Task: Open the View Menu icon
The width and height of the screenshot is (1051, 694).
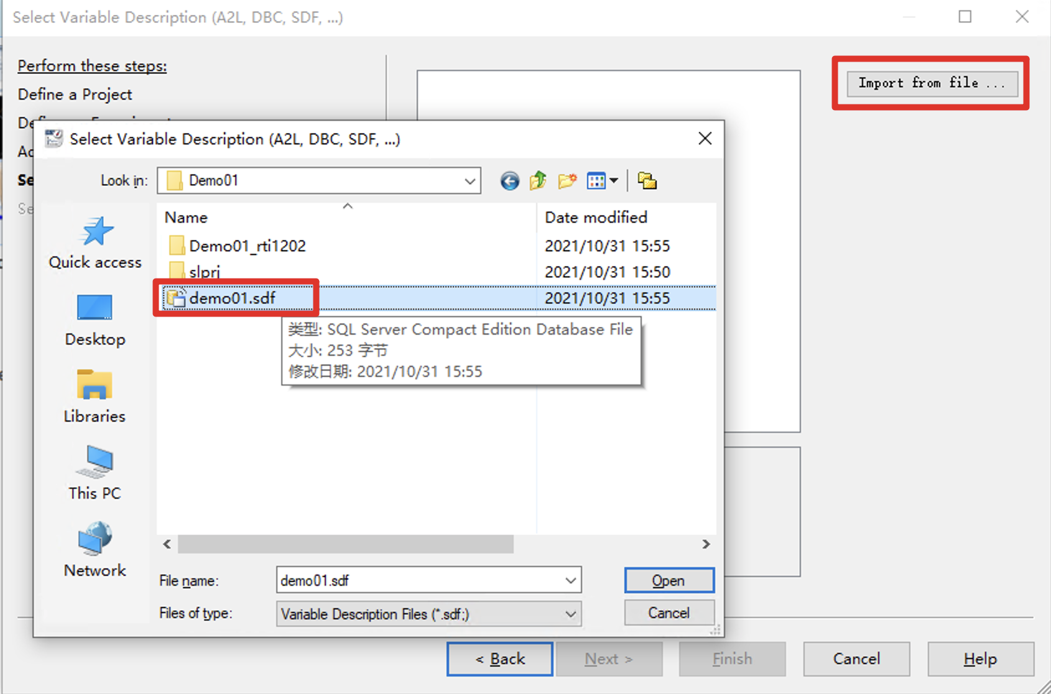Action: 601,181
